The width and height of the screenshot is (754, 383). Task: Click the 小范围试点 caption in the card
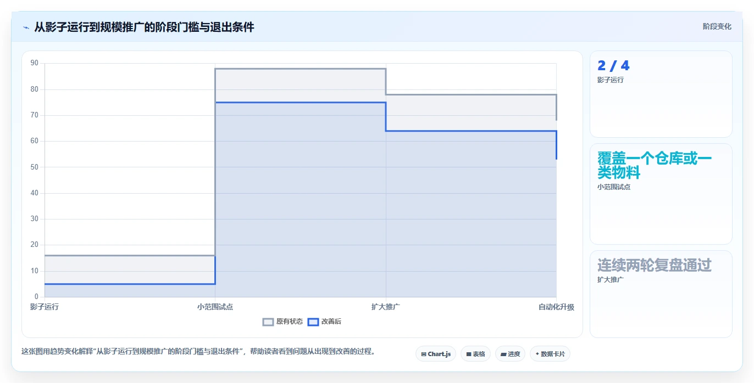614,187
